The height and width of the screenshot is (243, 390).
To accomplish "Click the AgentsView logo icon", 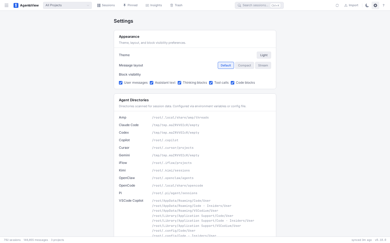I will [16, 5].
